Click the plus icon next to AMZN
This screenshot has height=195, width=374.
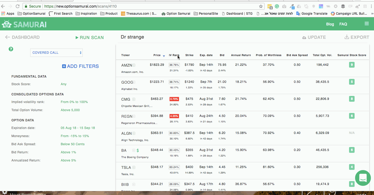(x=134, y=65)
